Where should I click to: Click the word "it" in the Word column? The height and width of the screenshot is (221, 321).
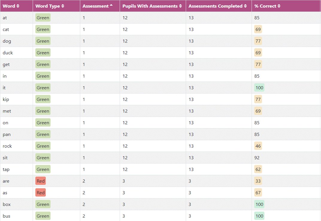tap(4, 88)
